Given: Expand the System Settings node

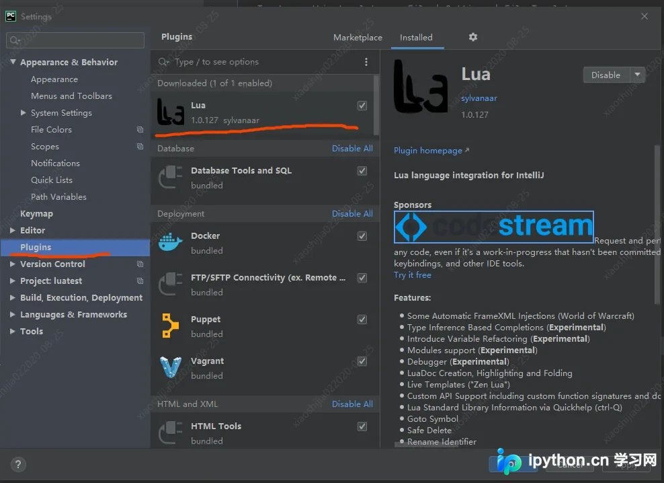Looking at the screenshot, I should tap(24, 113).
